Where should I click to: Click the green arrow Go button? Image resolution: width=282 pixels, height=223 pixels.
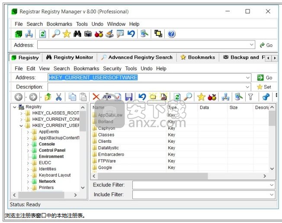click(x=265, y=78)
